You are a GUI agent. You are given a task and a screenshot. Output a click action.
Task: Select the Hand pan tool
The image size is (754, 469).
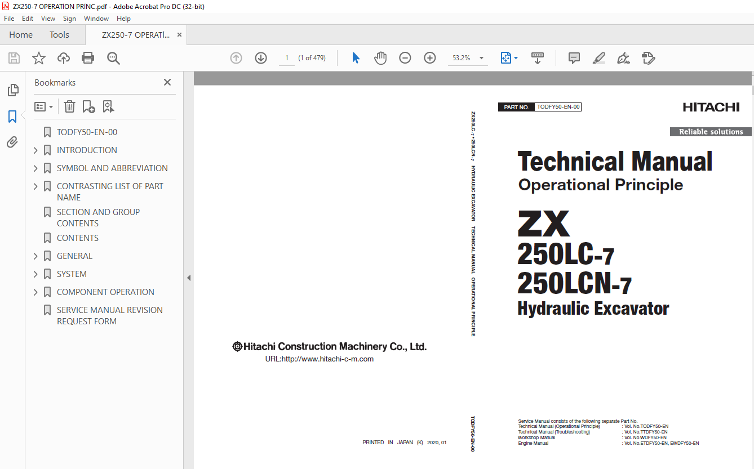coord(380,58)
